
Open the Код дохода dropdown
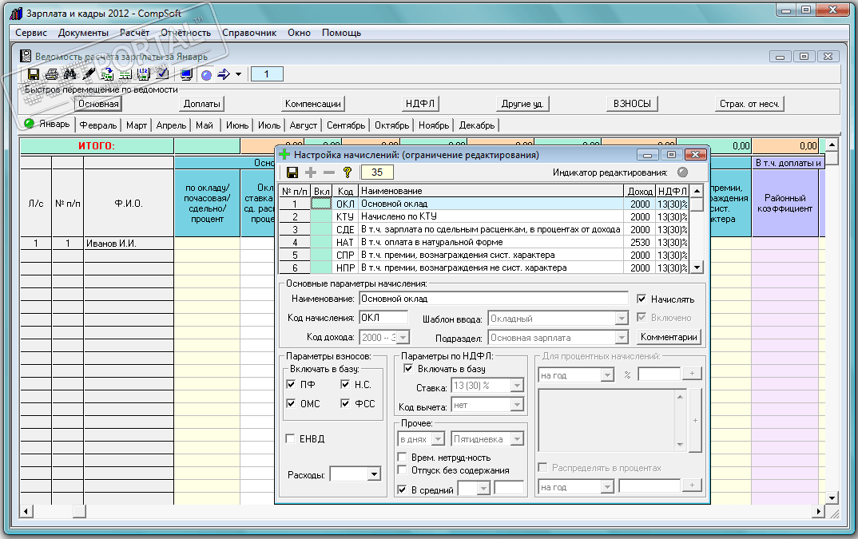(403, 338)
